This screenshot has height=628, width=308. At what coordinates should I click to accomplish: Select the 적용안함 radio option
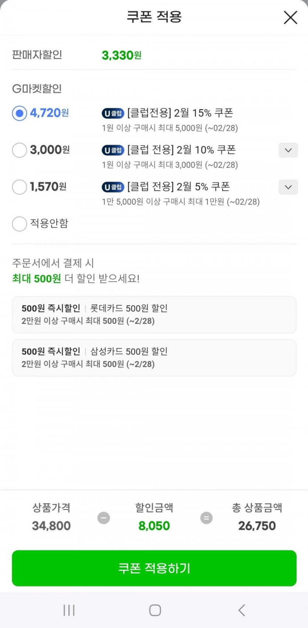[20, 224]
